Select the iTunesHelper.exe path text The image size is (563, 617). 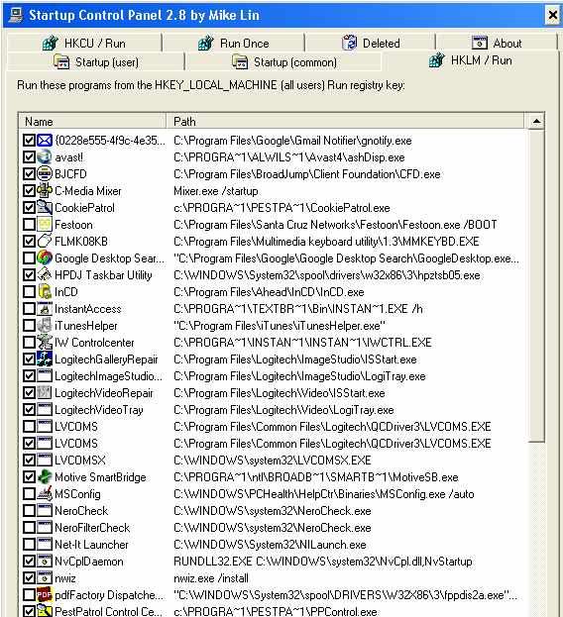click(280, 326)
